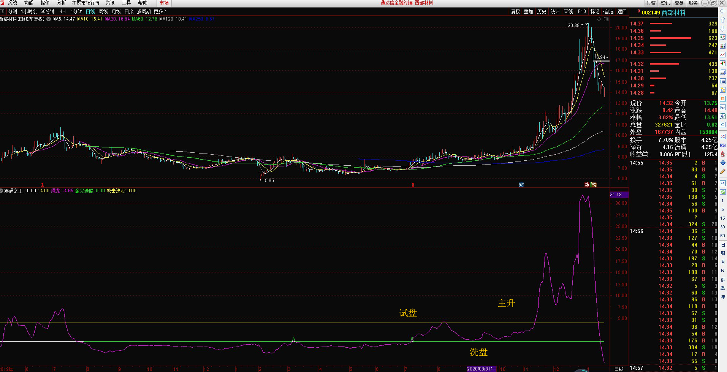
Task: Click the red dollar sign icon in sidebar
Action: pos(722,154)
